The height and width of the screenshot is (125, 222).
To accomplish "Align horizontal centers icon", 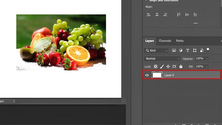I will (157, 15).
